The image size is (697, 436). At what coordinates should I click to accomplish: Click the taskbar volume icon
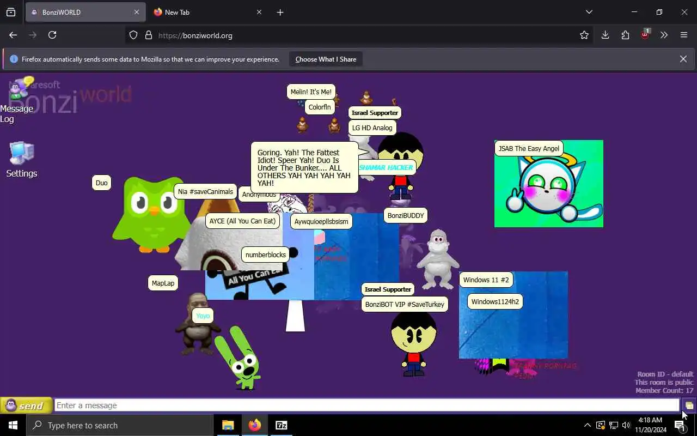626,425
